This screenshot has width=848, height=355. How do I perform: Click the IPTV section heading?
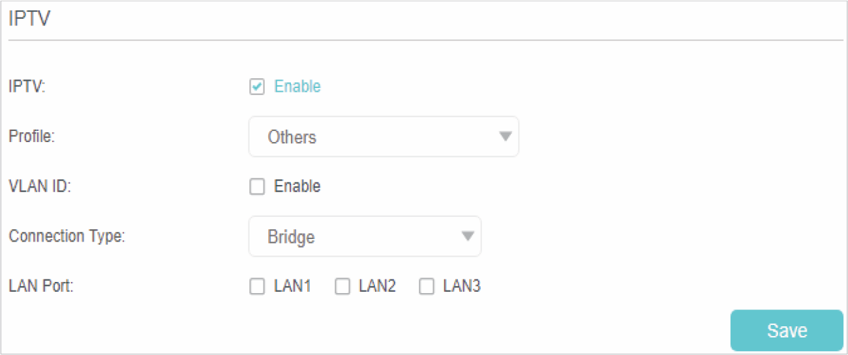[29, 19]
